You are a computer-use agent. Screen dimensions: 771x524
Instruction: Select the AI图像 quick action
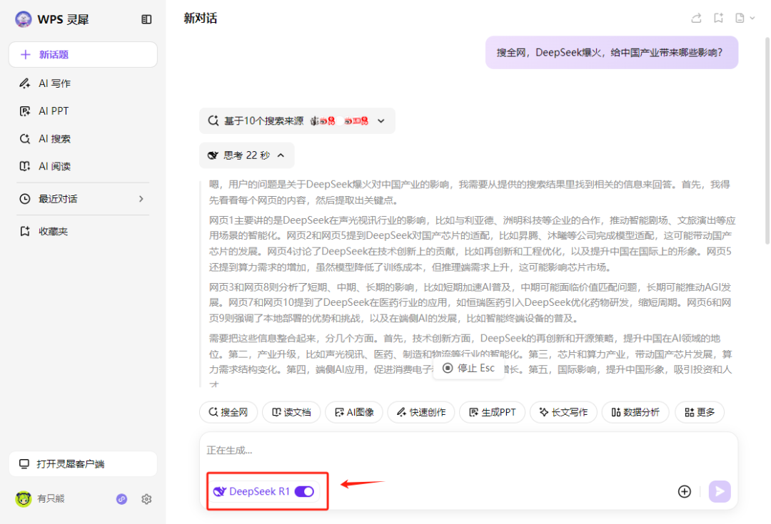(x=354, y=412)
